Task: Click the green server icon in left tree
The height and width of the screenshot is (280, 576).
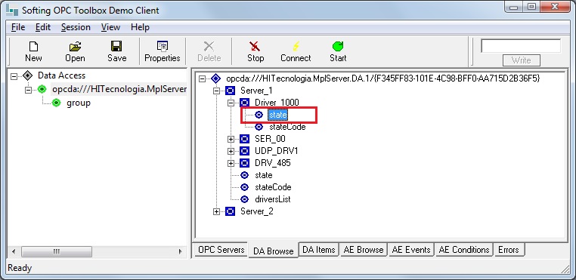Action: [x=42, y=89]
